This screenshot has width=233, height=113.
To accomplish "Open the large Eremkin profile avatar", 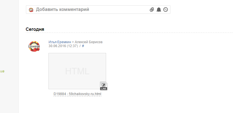I will pos(34,46).
